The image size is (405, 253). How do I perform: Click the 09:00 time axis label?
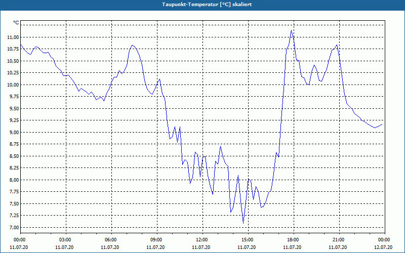[157, 240]
